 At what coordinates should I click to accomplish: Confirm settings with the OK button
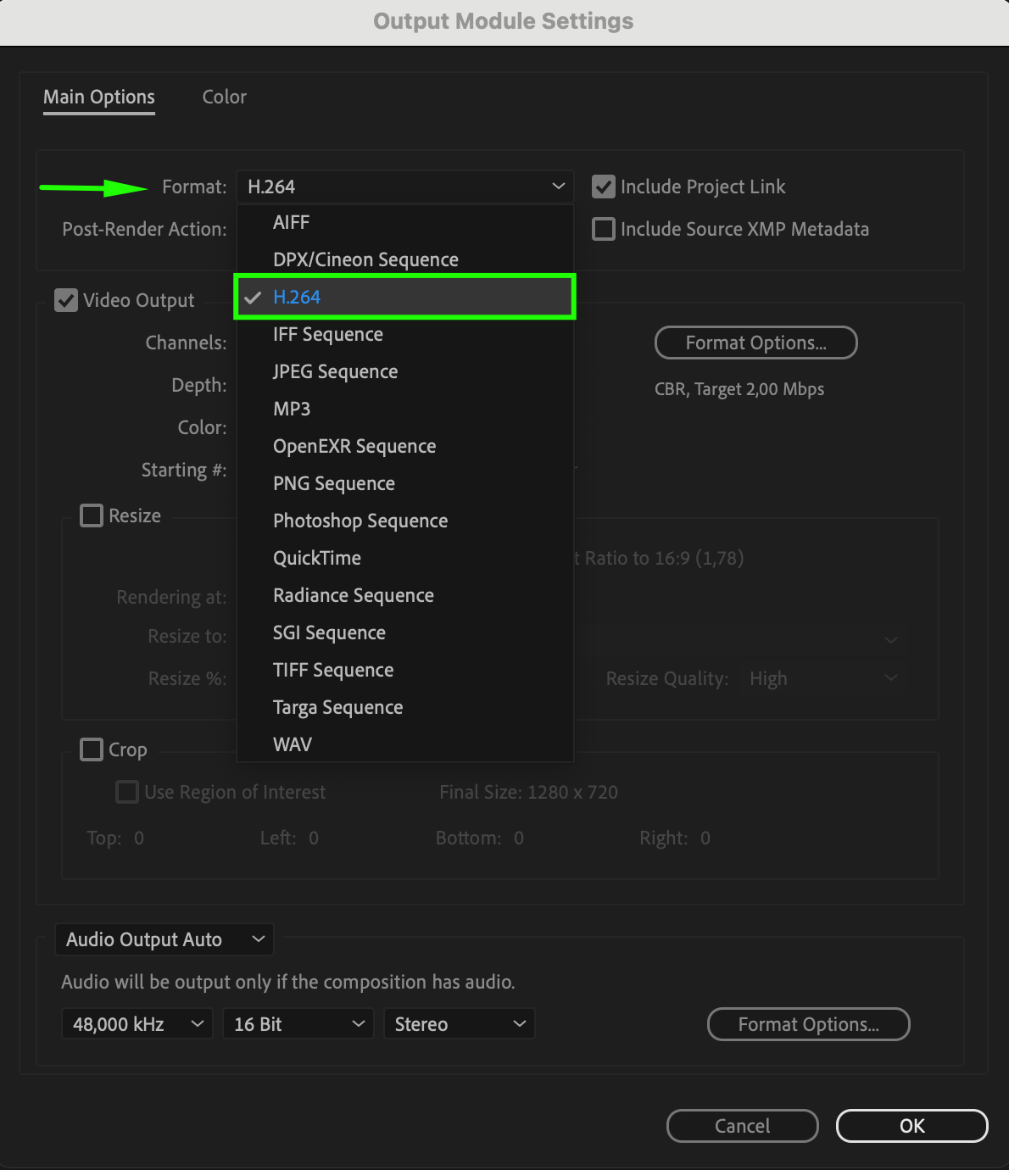pyautogui.click(x=911, y=1126)
